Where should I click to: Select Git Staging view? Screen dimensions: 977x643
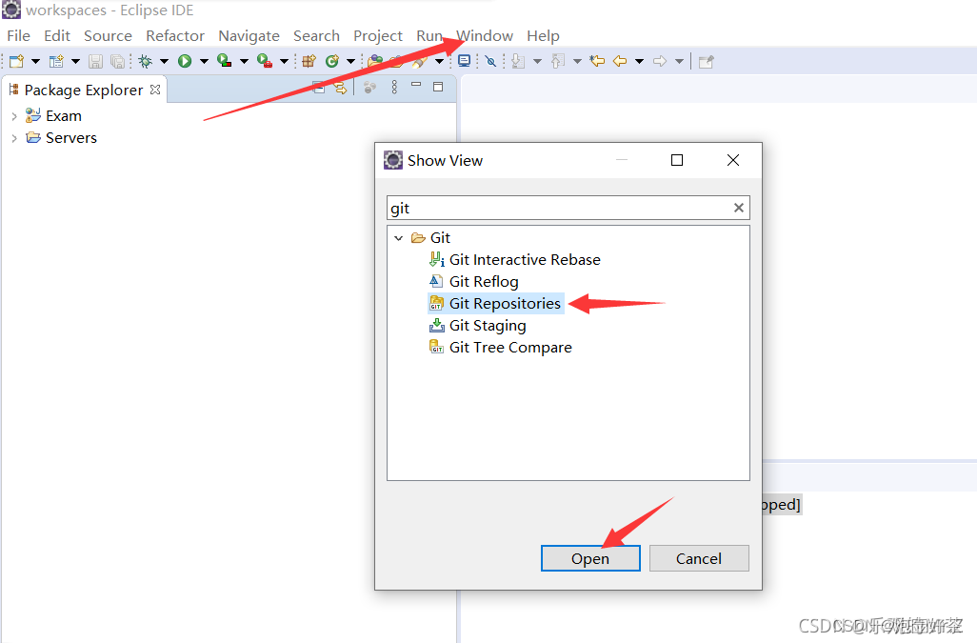(488, 325)
